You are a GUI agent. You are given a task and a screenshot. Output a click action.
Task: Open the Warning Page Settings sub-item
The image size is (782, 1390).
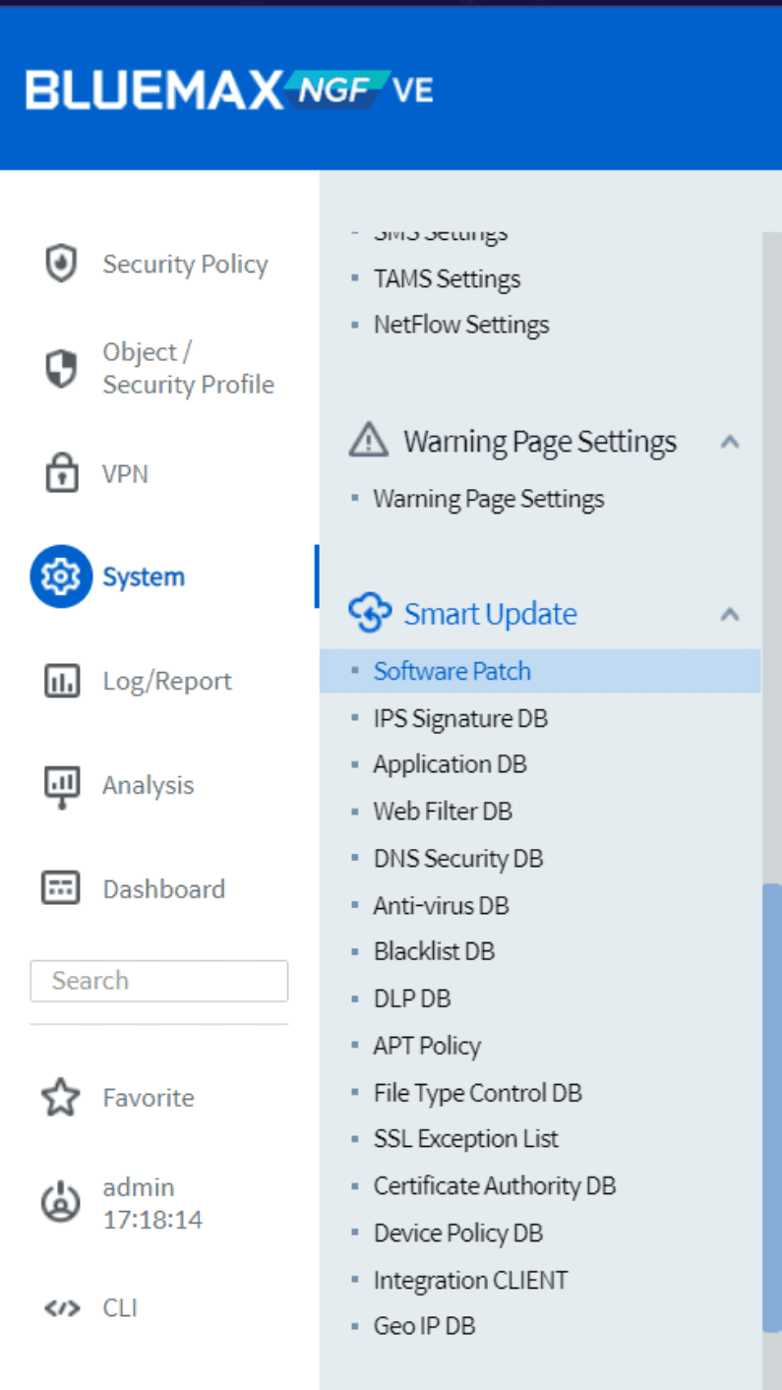(489, 499)
